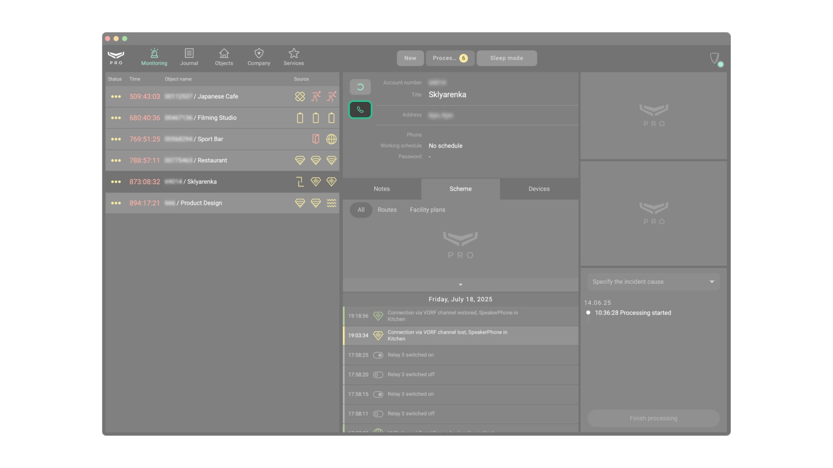Click the green phone call button
The height and width of the screenshot is (468, 833).
click(360, 110)
